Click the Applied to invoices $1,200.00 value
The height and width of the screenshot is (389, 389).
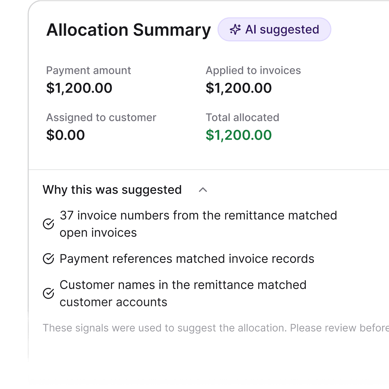(239, 88)
